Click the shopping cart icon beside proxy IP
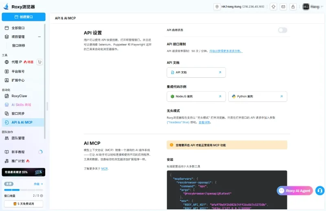Image resolution: width=326 pixels, height=211 pixels. coord(40,62)
